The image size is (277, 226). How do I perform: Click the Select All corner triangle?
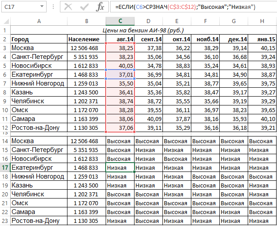tap(5, 21)
